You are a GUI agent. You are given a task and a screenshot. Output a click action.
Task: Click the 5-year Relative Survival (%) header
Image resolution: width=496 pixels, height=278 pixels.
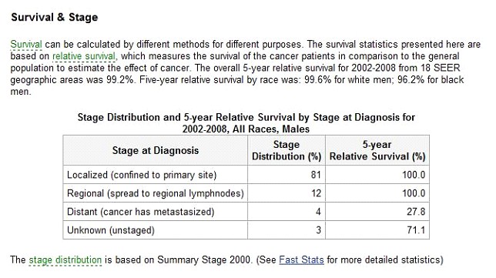click(x=377, y=150)
